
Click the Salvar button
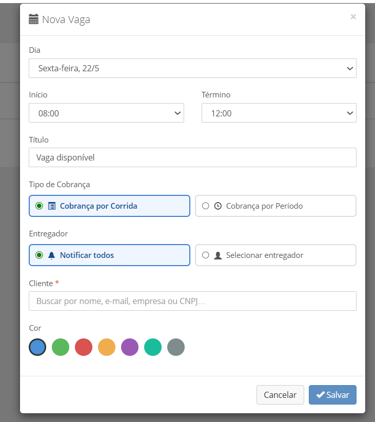tap(332, 395)
